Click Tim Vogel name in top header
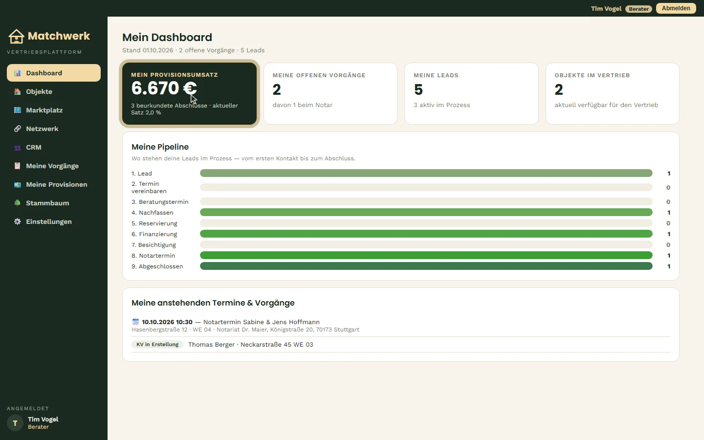This screenshot has height=440, width=704. [606, 9]
